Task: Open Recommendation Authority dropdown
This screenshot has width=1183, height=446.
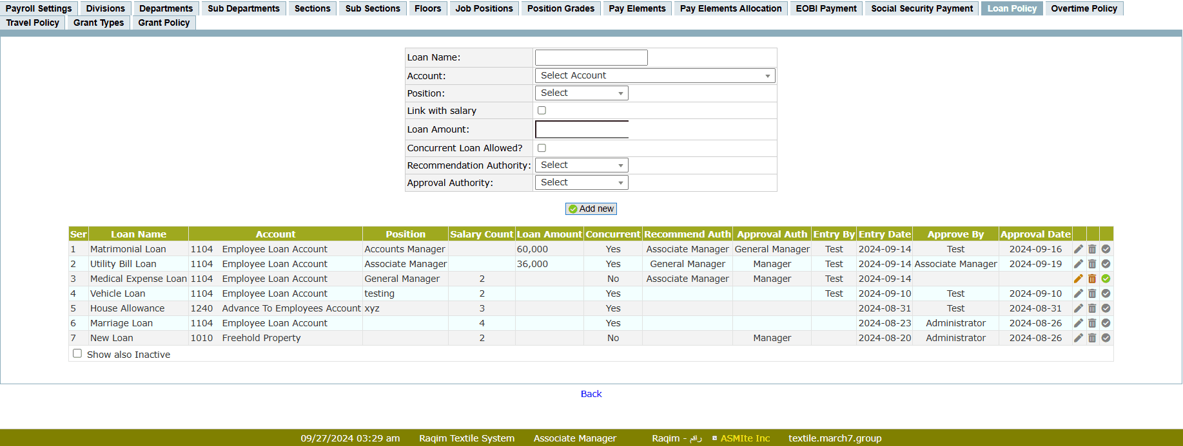Action: 581,165
